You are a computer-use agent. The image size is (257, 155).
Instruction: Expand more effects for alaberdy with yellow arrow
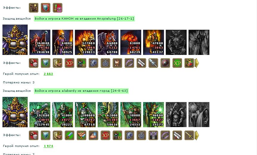(197, 135)
